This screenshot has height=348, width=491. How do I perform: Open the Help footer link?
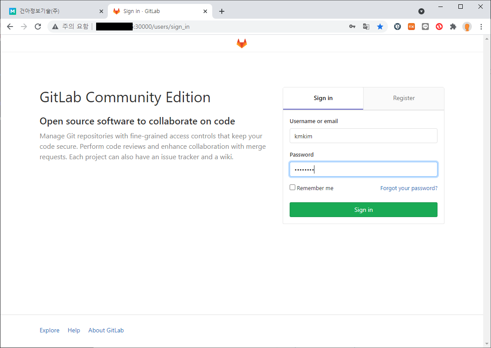point(74,330)
